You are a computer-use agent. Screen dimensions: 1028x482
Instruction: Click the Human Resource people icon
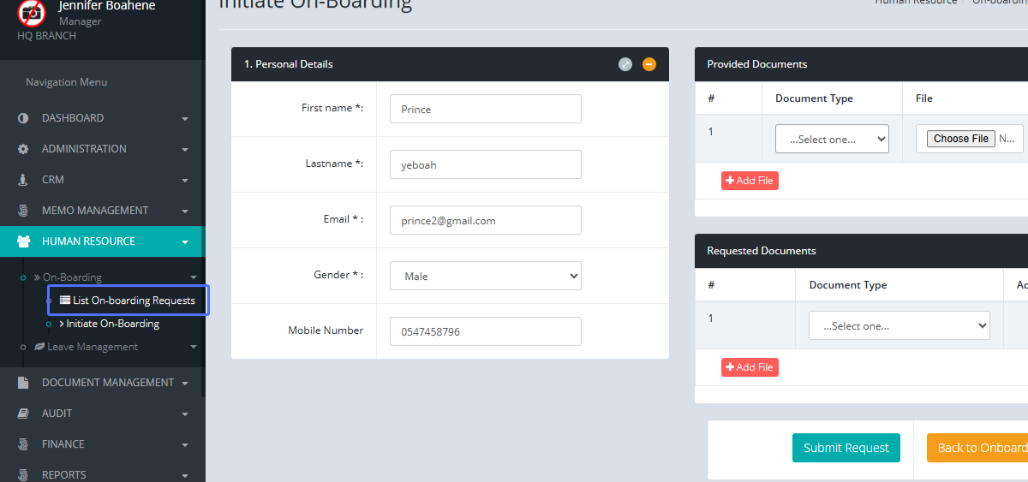click(x=23, y=241)
